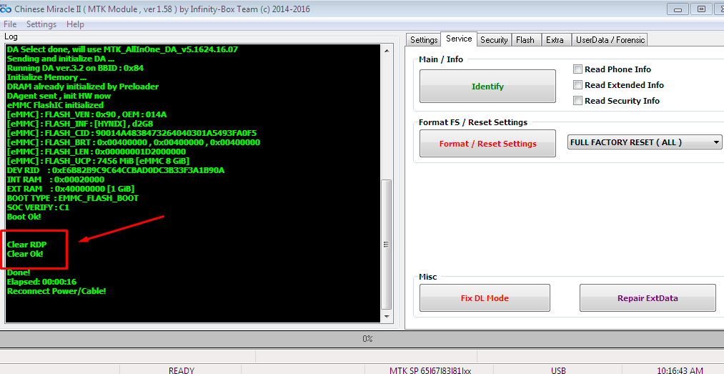Go to the Extra tab

point(555,40)
